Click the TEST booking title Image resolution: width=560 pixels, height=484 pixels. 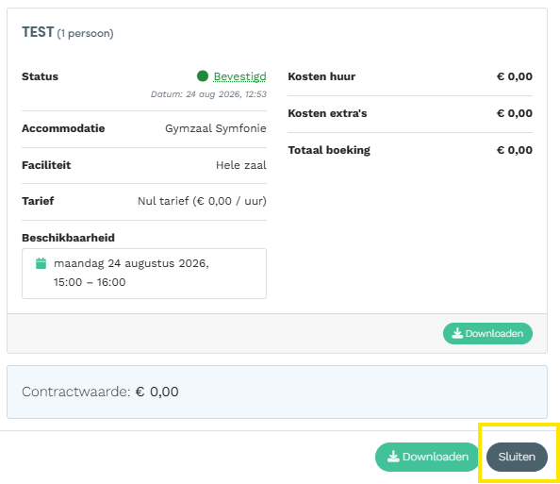tap(38, 32)
